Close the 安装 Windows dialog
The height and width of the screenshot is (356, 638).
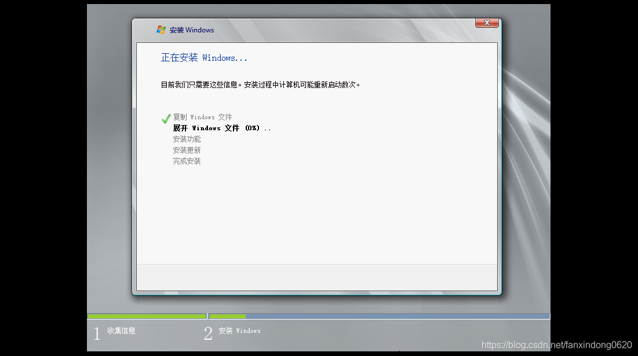[487, 23]
